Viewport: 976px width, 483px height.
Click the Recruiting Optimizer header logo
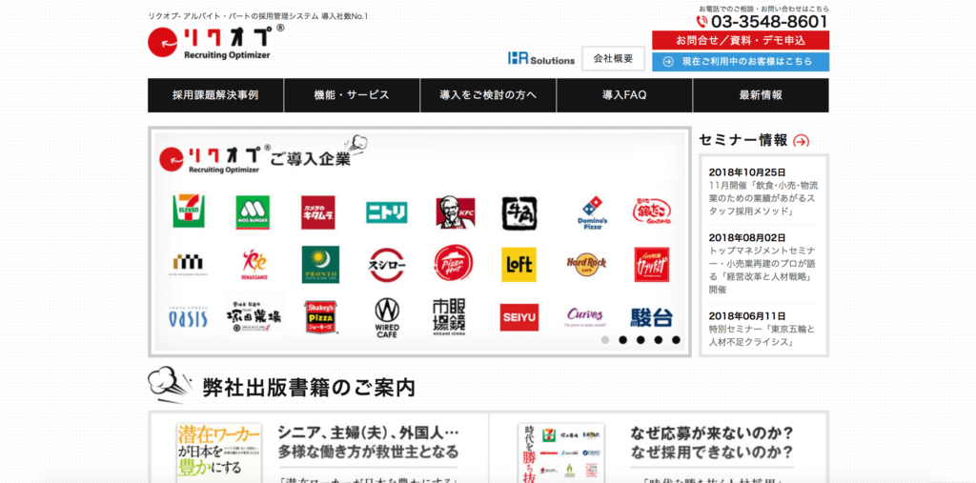[x=216, y=43]
